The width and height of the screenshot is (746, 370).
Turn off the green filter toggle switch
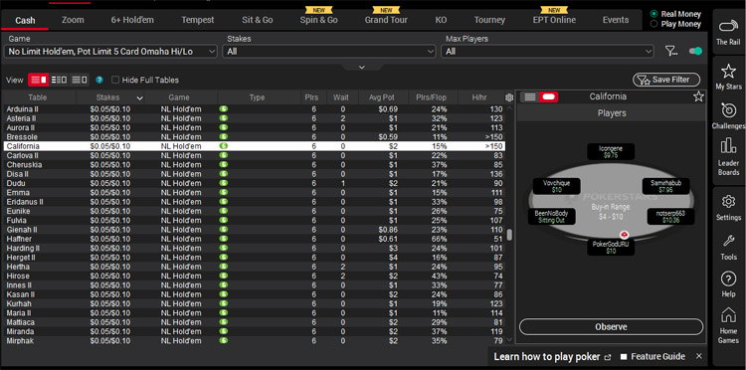pos(695,51)
